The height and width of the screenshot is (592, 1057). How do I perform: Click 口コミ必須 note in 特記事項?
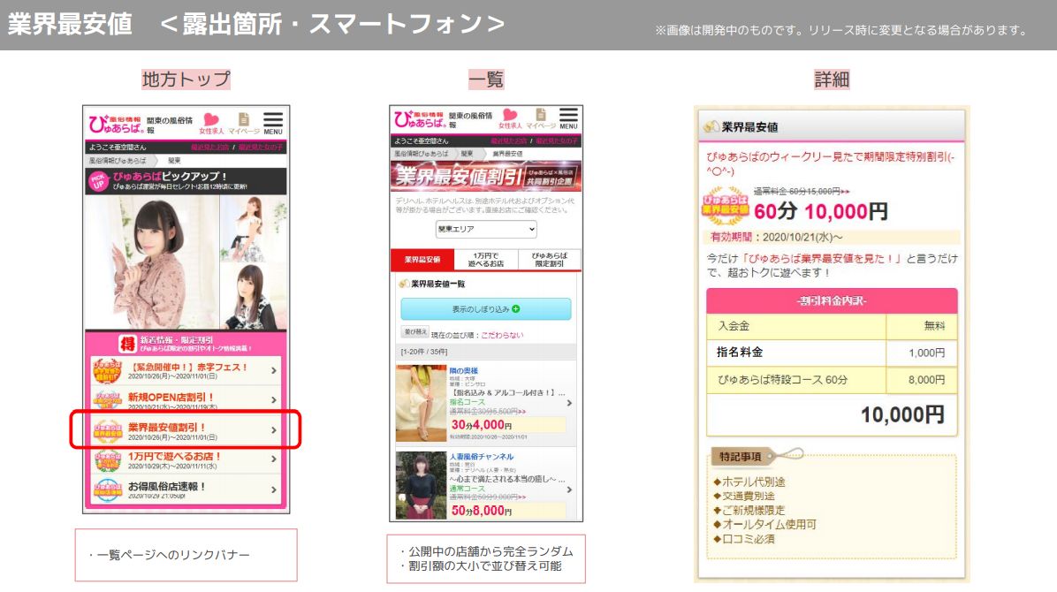click(x=743, y=539)
